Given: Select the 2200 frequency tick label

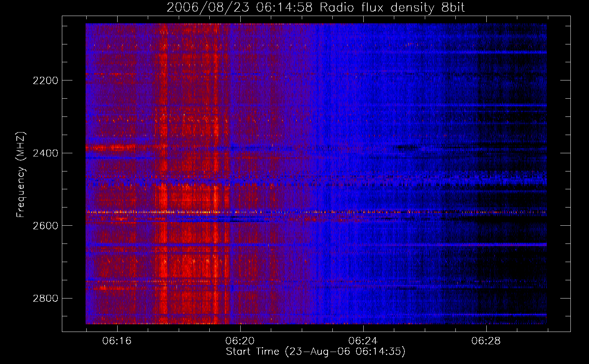Looking at the screenshot, I should tap(46, 80).
